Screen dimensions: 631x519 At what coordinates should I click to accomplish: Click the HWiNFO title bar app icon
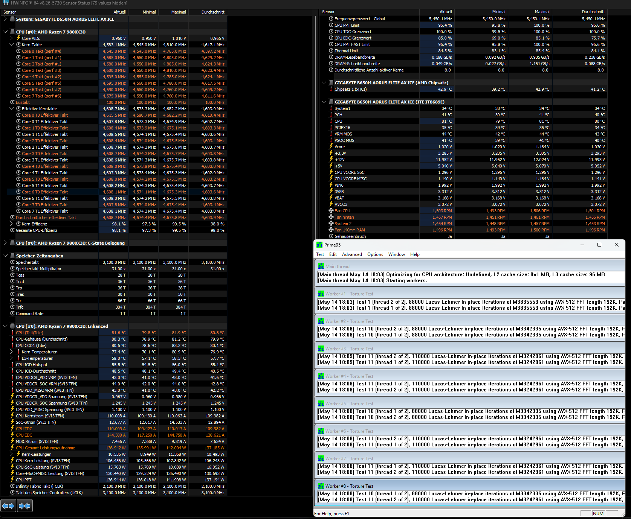click(6, 3)
